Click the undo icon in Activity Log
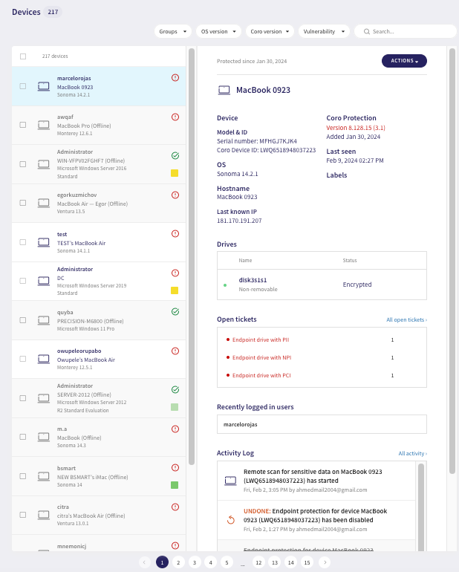This screenshot has height=572, width=459. click(x=230, y=519)
